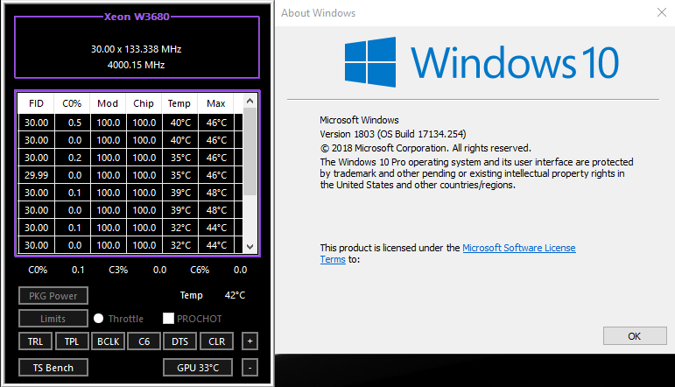Click the C0% column header
675x387 pixels.
(x=72, y=103)
